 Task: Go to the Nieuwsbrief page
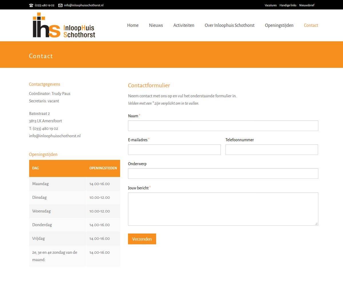307,5
